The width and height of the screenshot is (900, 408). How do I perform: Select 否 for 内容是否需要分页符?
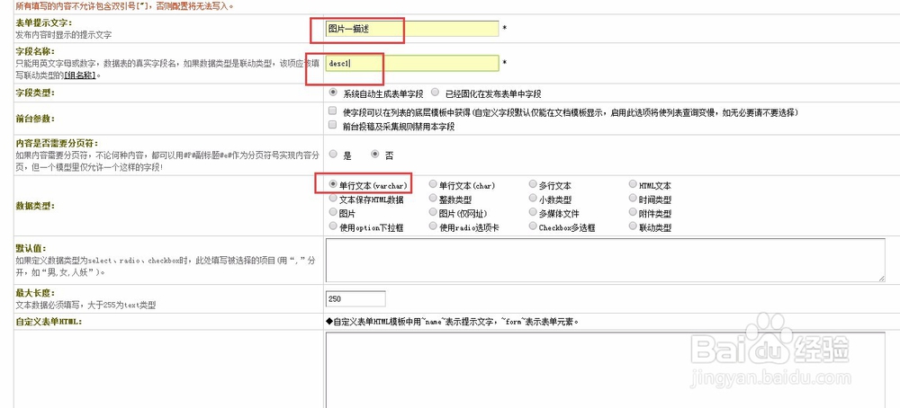point(375,155)
